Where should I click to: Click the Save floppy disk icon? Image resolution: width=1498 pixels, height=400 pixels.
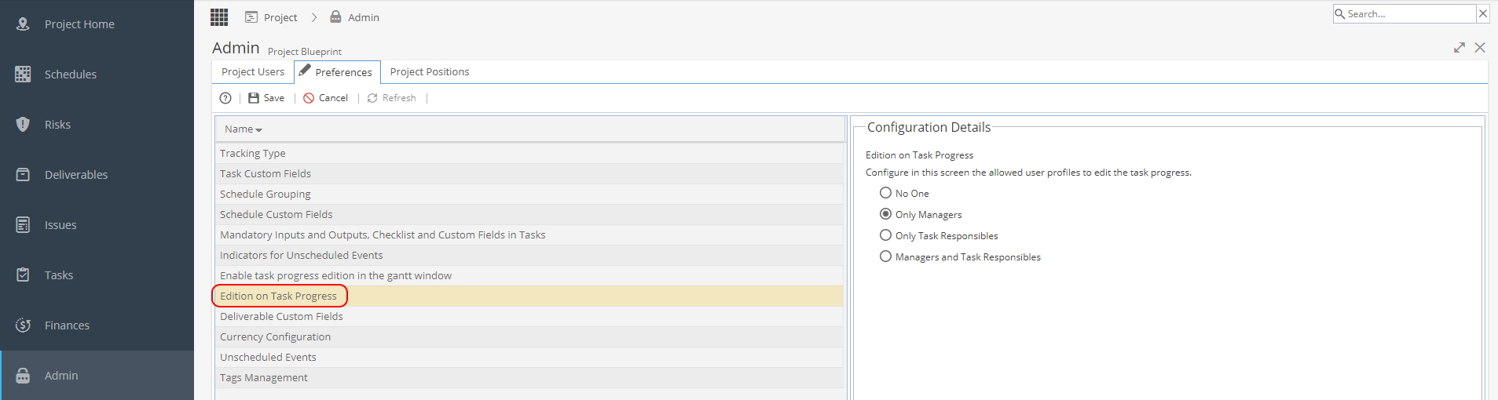(x=254, y=98)
